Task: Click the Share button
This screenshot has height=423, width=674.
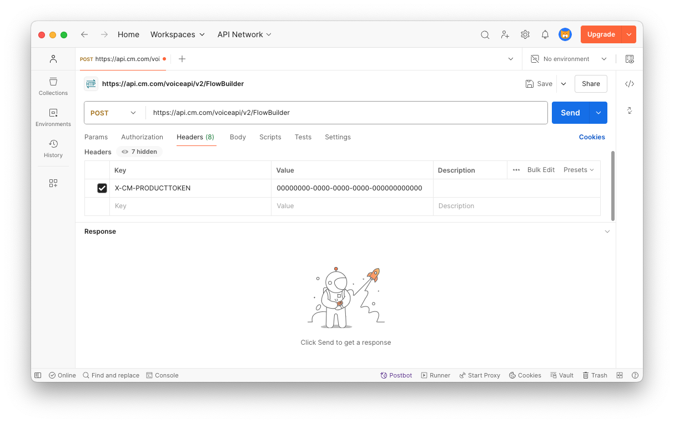Action: [591, 84]
